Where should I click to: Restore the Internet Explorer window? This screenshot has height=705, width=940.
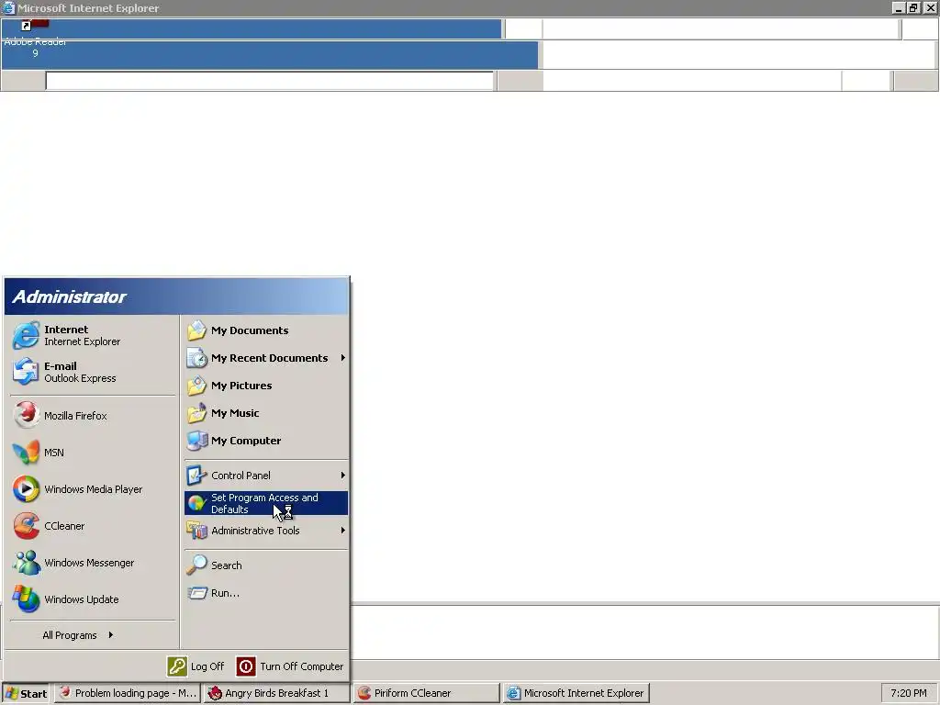pyautogui.click(x=913, y=7)
